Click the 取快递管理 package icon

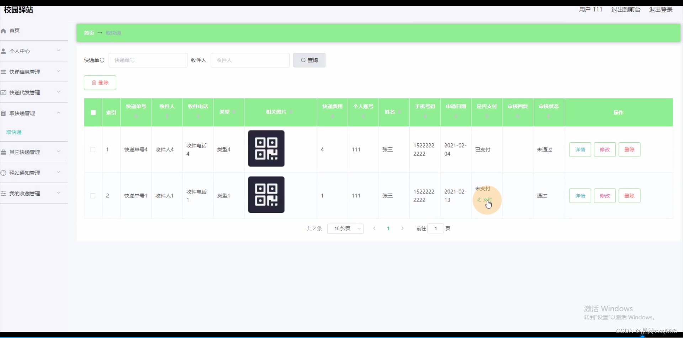(4, 113)
